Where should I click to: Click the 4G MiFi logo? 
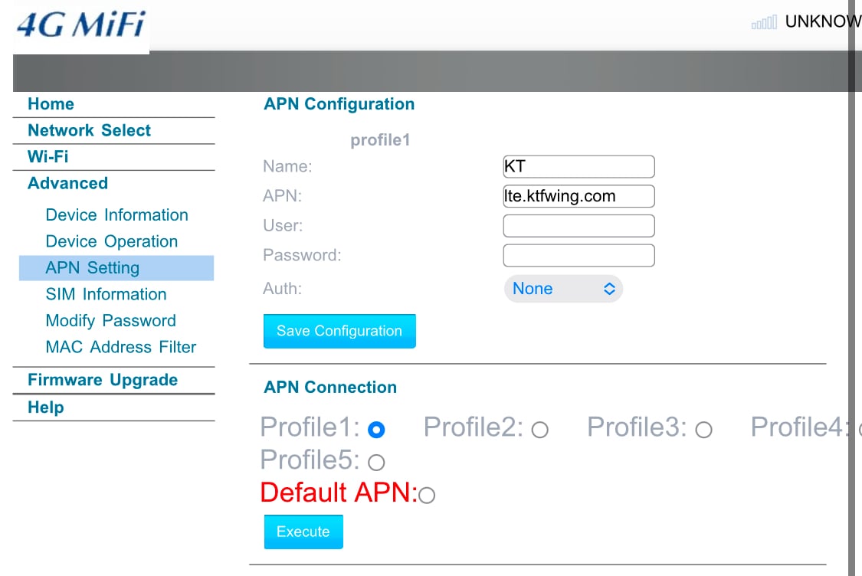pyautogui.click(x=80, y=25)
